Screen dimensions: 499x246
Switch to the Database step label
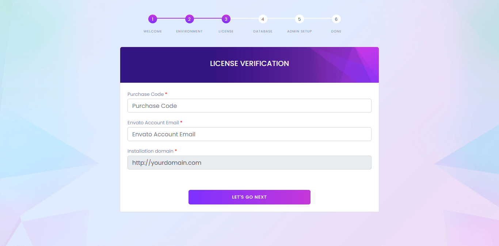click(263, 31)
